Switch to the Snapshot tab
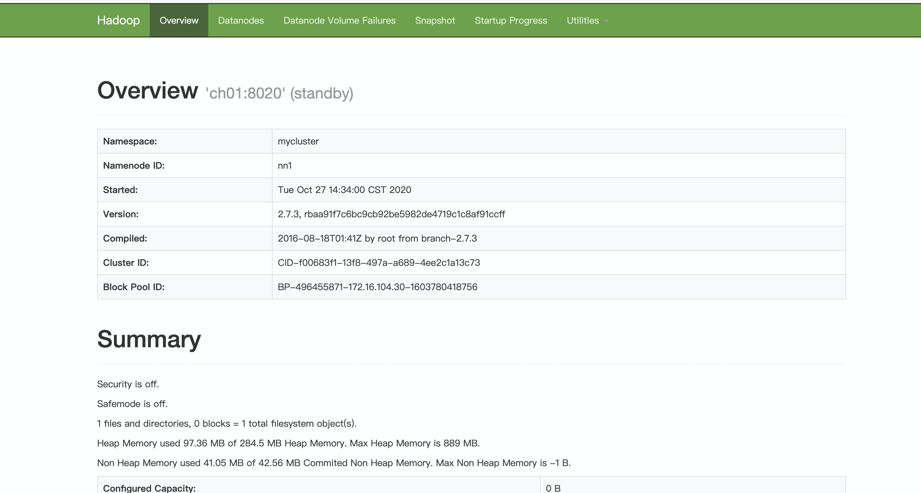Viewport: 921px width, 493px height. [x=435, y=20]
